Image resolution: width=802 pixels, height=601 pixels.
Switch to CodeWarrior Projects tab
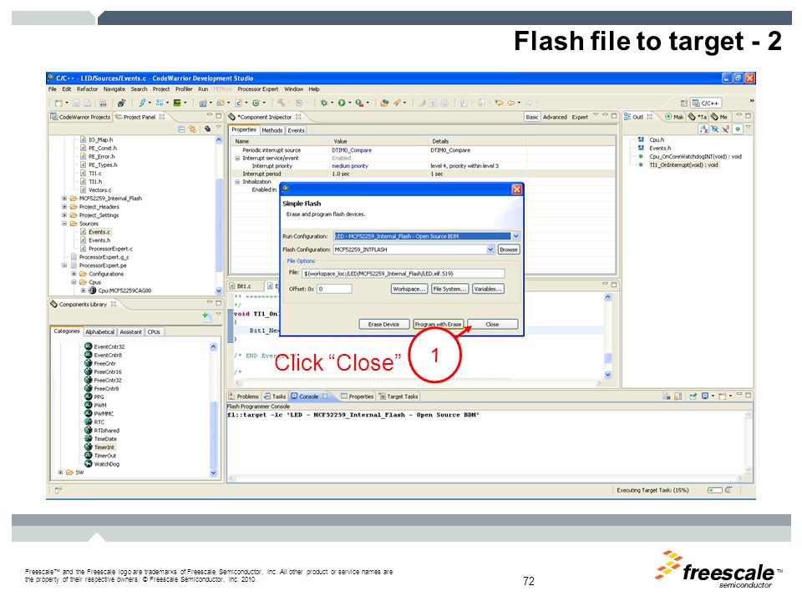click(x=80, y=117)
